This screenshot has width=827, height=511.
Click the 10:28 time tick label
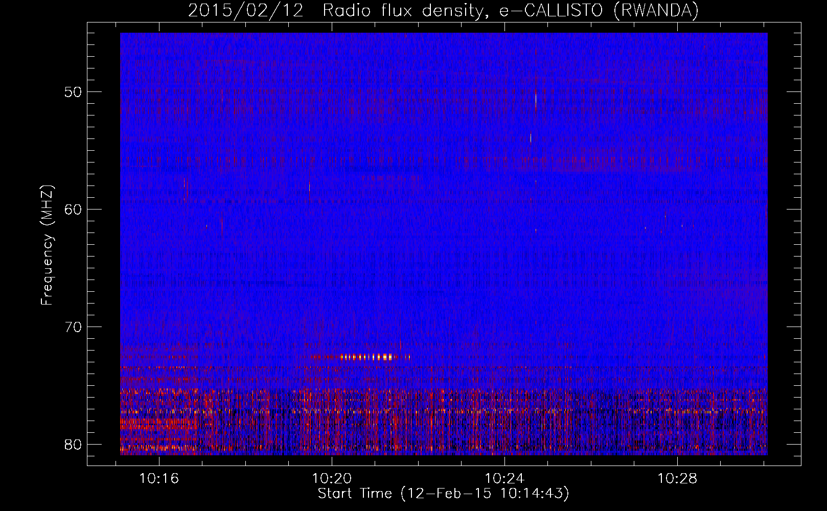click(677, 479)
